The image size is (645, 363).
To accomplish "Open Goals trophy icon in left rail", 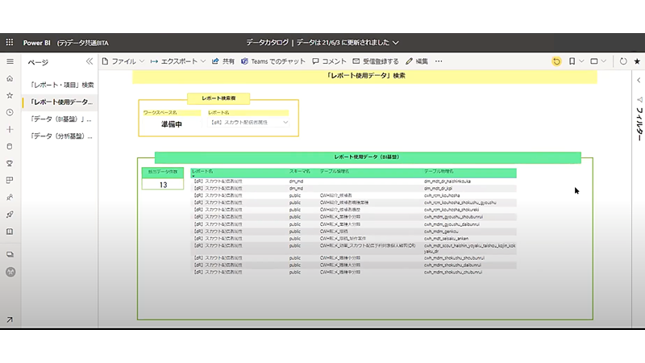I will click(10, 164).
